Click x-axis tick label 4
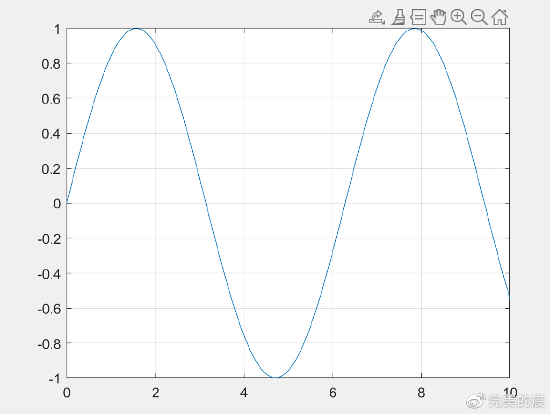 pyautogui.click(x=244, y=393)
